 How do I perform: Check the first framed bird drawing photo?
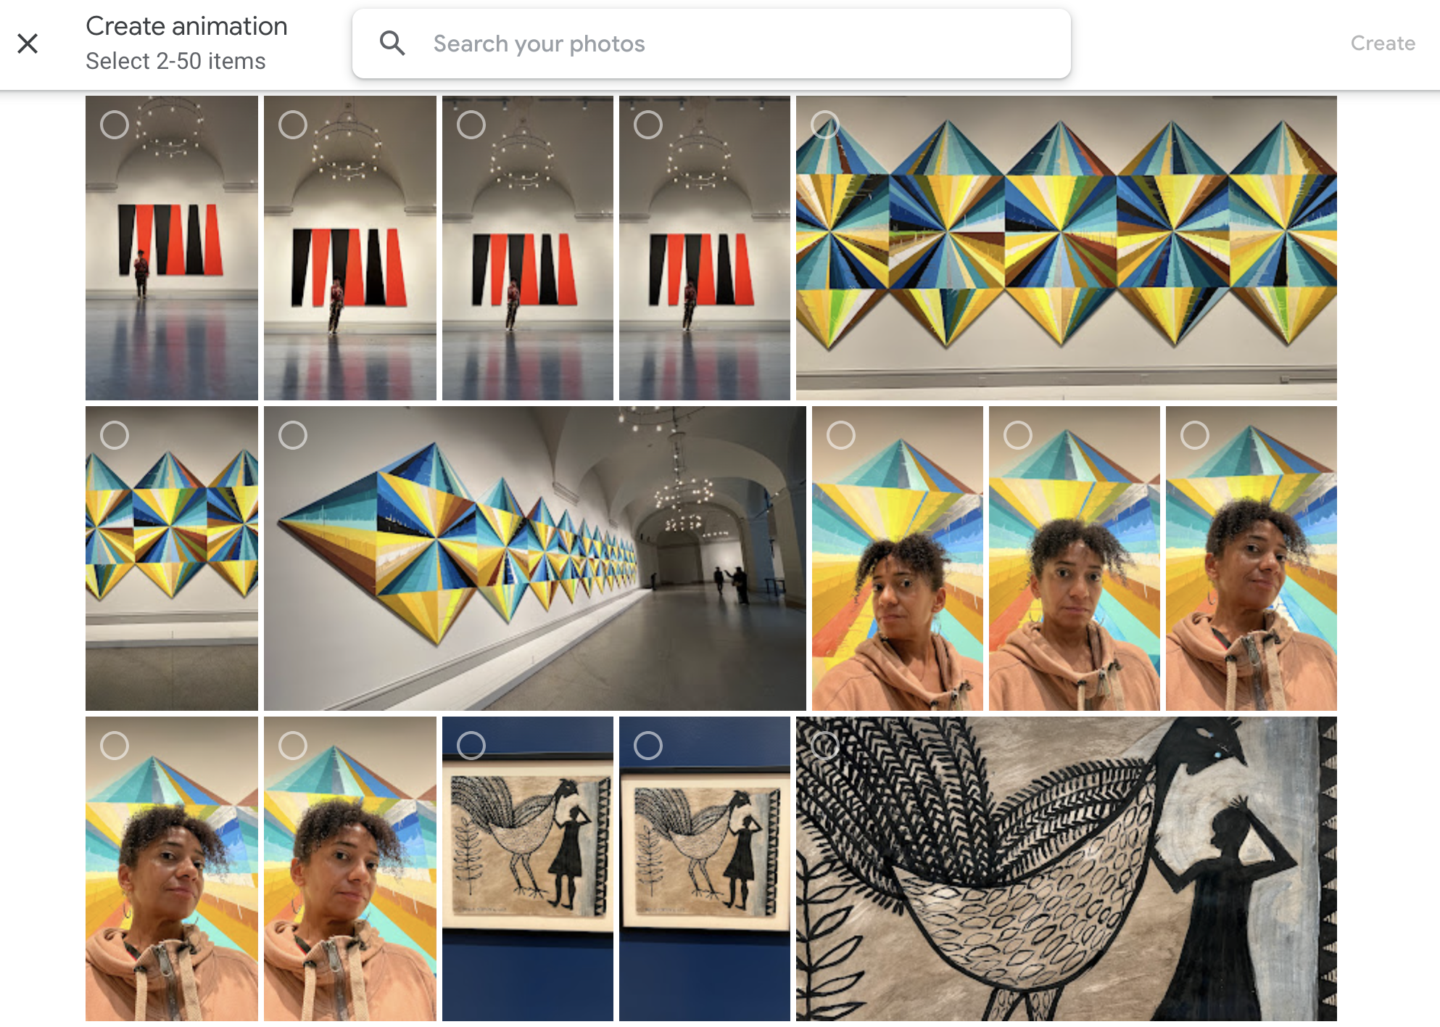pos(471,744)
